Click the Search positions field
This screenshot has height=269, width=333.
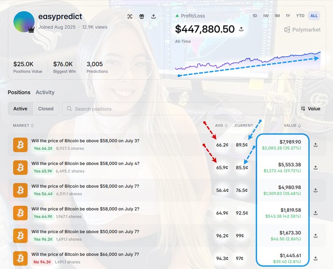[x=178, y=109]
